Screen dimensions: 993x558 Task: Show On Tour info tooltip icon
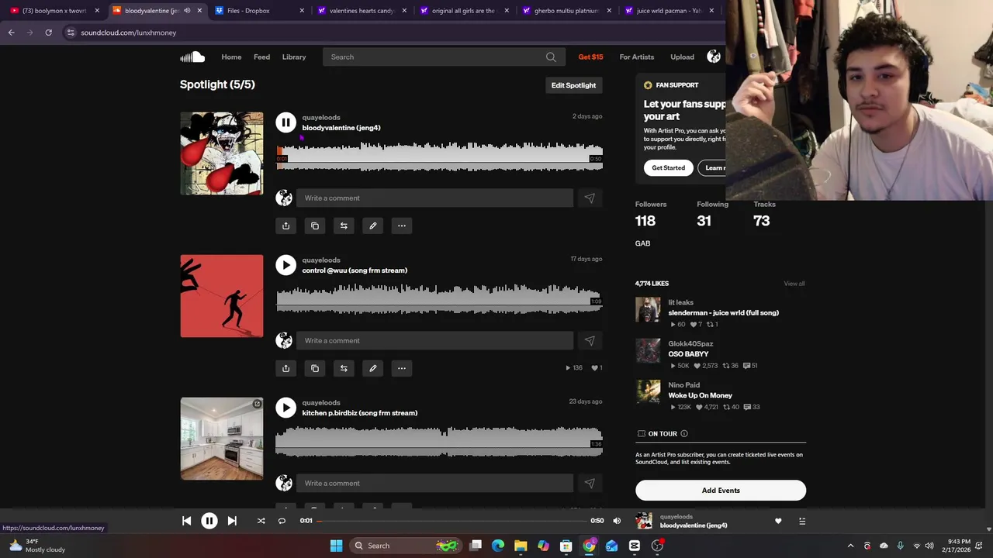683,434
